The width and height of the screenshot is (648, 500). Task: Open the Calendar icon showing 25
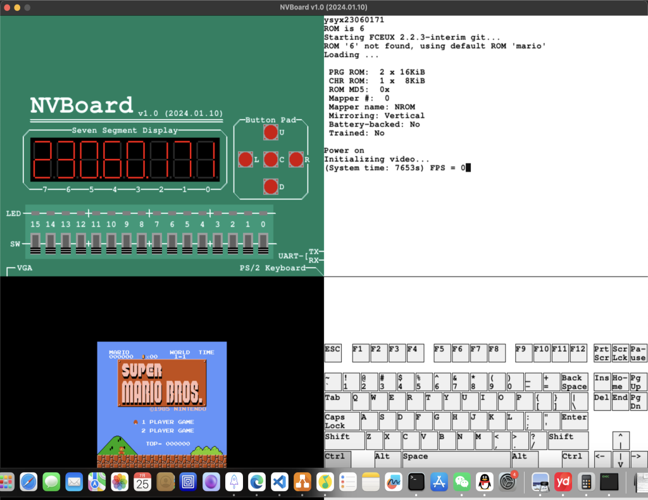pos(142,482)
